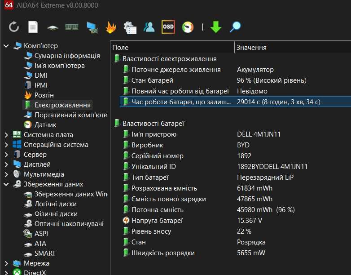Select the Ім'я пристрою row
Screen dimensions: 351x275
point(236,134)
